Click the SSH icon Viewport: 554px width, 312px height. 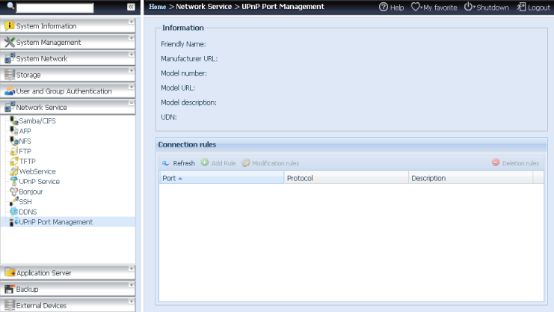[x=13, y=201]
